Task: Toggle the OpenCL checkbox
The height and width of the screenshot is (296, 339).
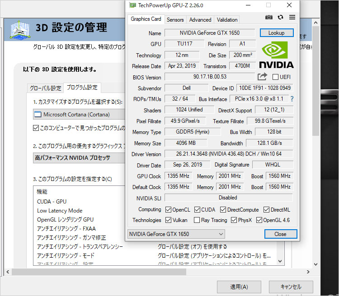Action: 168,210
